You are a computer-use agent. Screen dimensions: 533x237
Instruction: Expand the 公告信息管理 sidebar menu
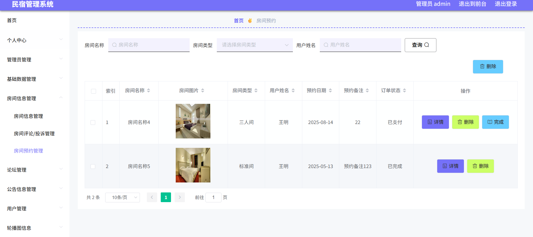click(x=35, y=189)
